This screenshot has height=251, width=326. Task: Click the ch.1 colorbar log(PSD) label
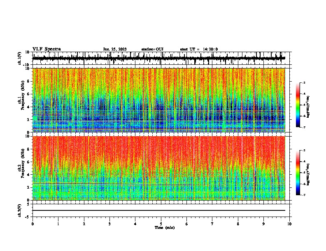point(308,107)
